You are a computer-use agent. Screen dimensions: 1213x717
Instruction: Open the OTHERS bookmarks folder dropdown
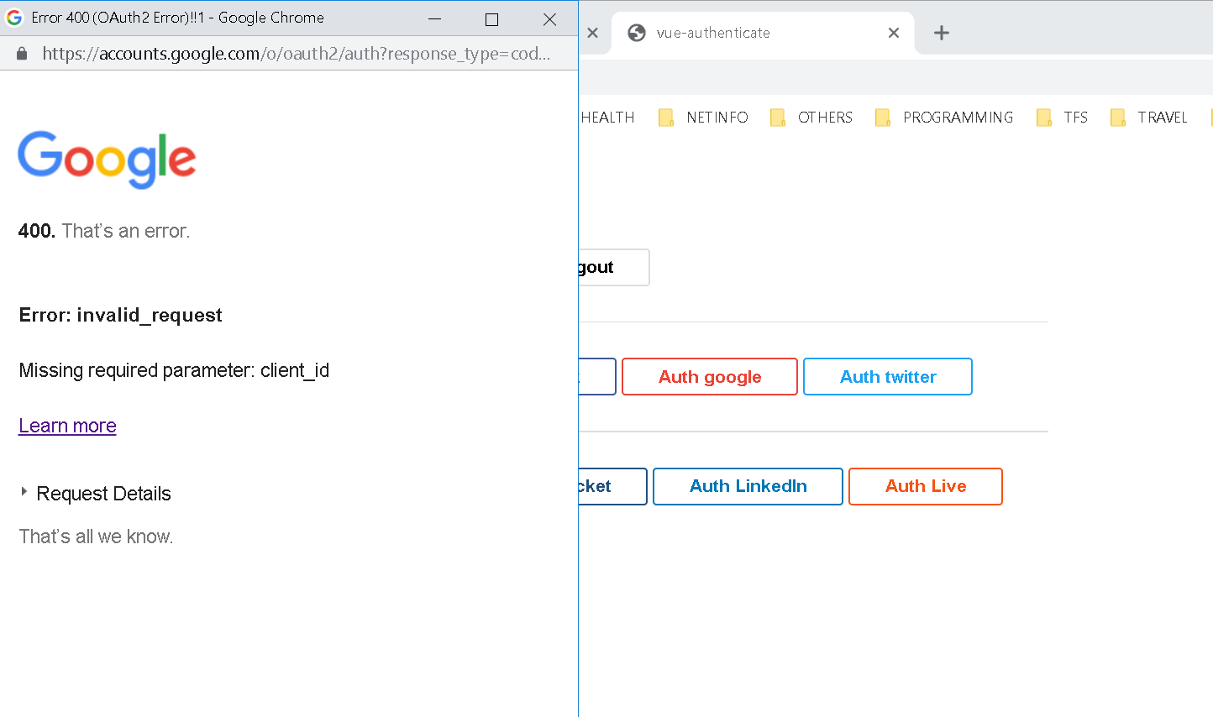[x=812, y=118]
